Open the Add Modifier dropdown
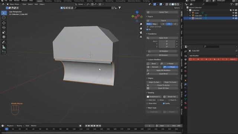This screenshot has width=238, height=134. click(x=213, y=56)
